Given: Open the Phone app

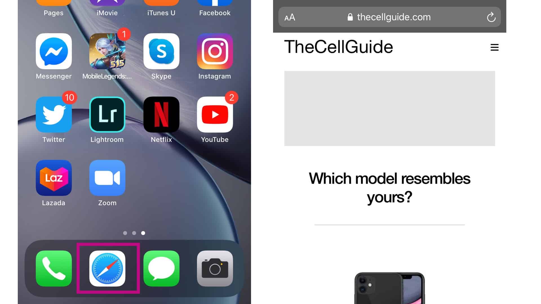Looking at the screenshot, I should (54, 268).
